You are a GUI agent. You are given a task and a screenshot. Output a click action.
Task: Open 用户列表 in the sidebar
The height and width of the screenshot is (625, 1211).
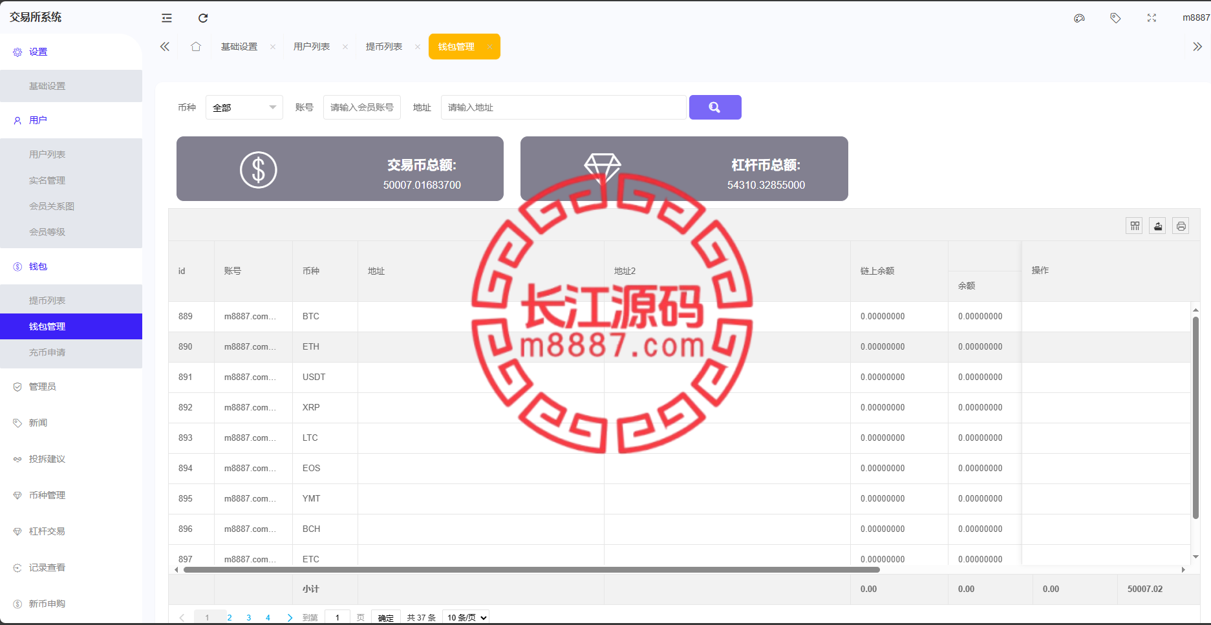point(71,154)
